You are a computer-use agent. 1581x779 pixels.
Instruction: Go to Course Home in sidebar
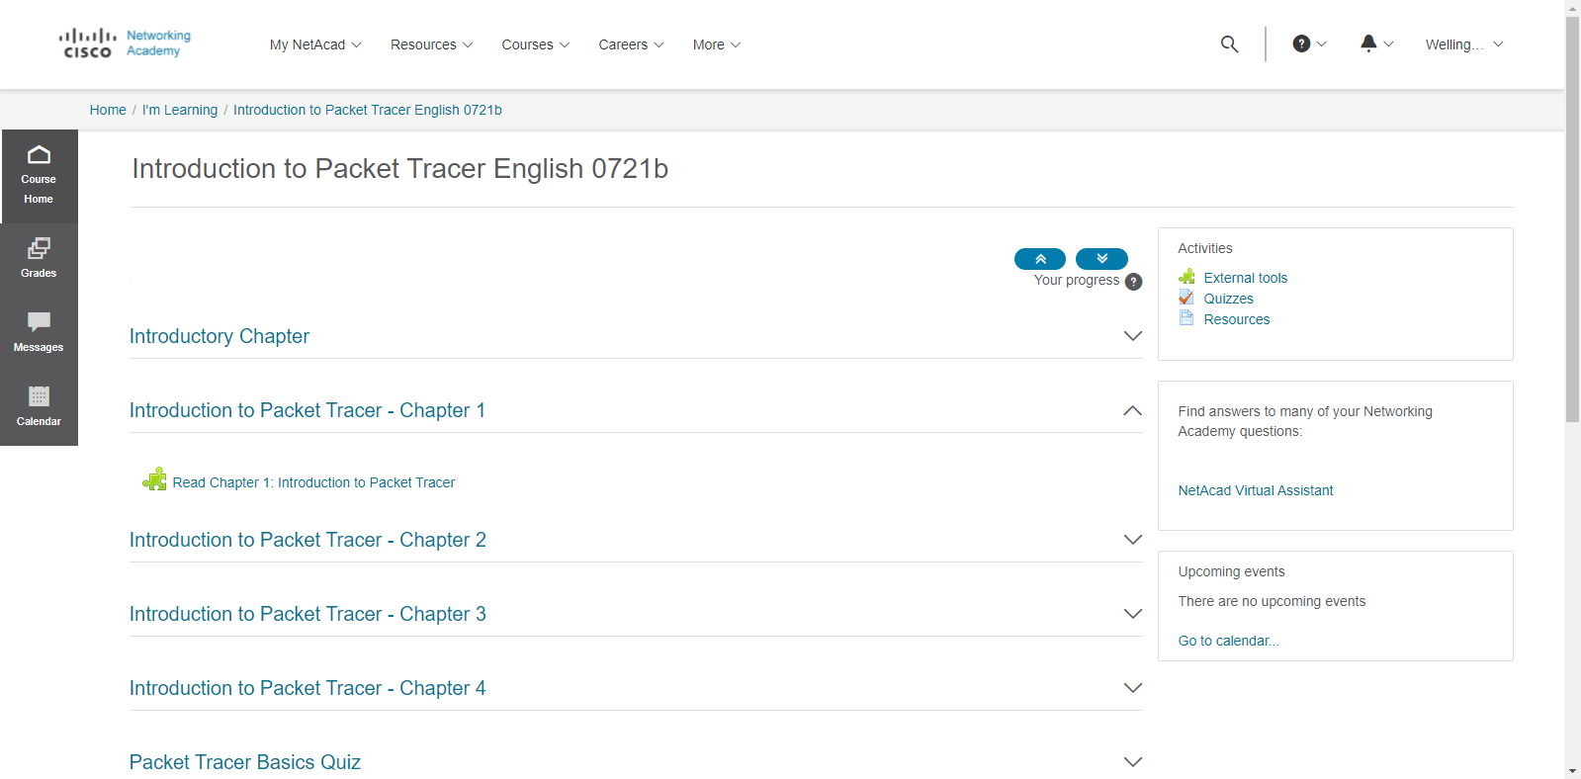(39, 176)
